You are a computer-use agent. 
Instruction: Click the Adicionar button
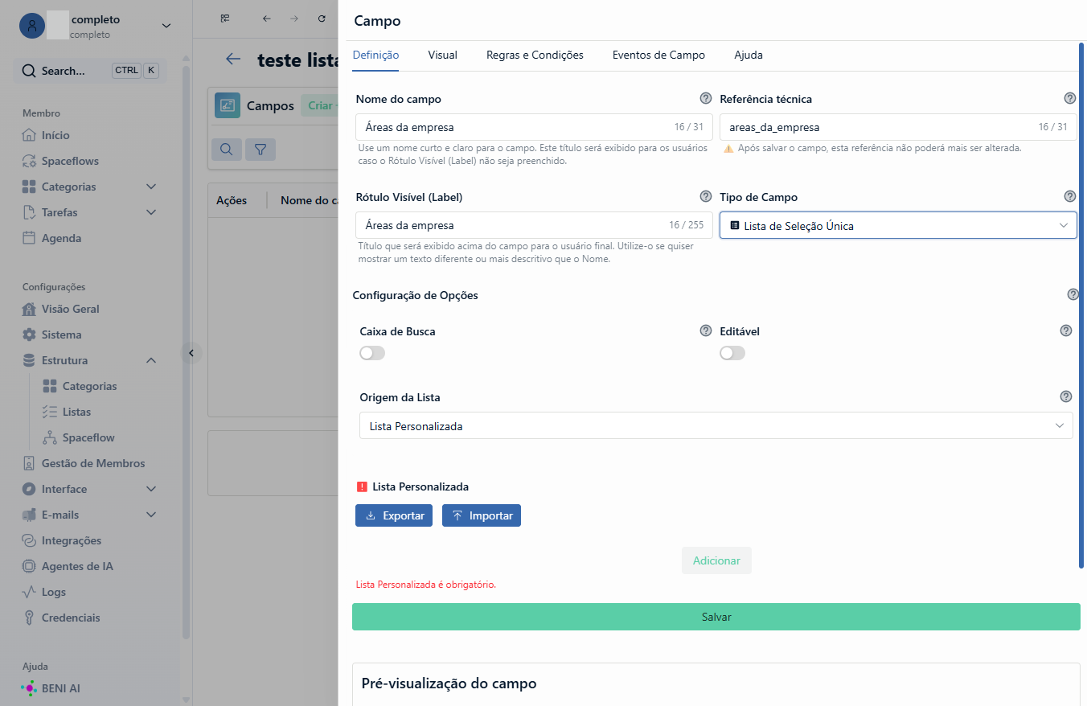pyautogui.click(x=716, y=560)
